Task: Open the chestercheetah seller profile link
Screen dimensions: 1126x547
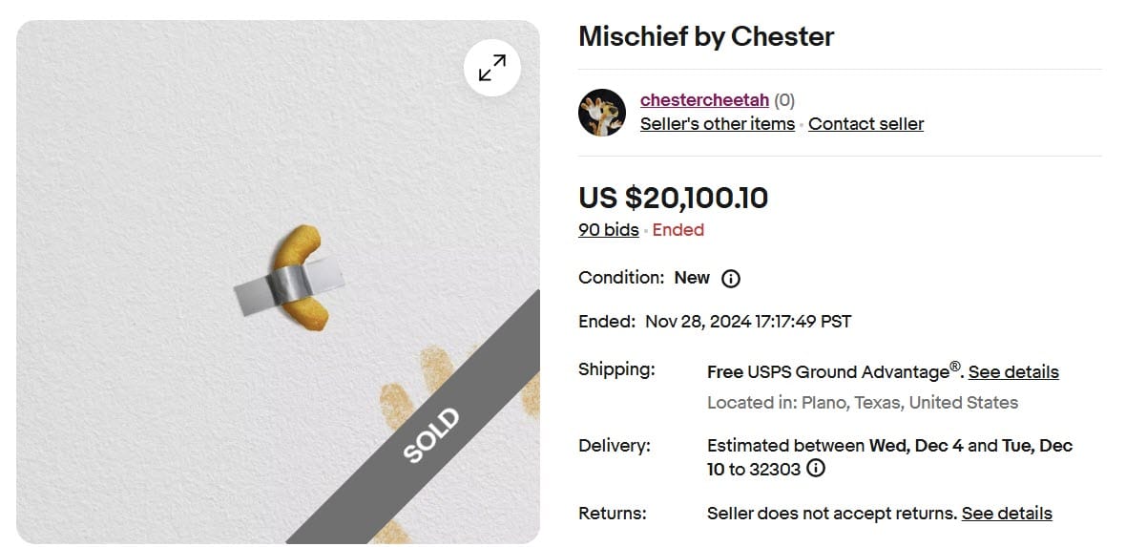Action: pyautogui.click(x=704, y=100)
